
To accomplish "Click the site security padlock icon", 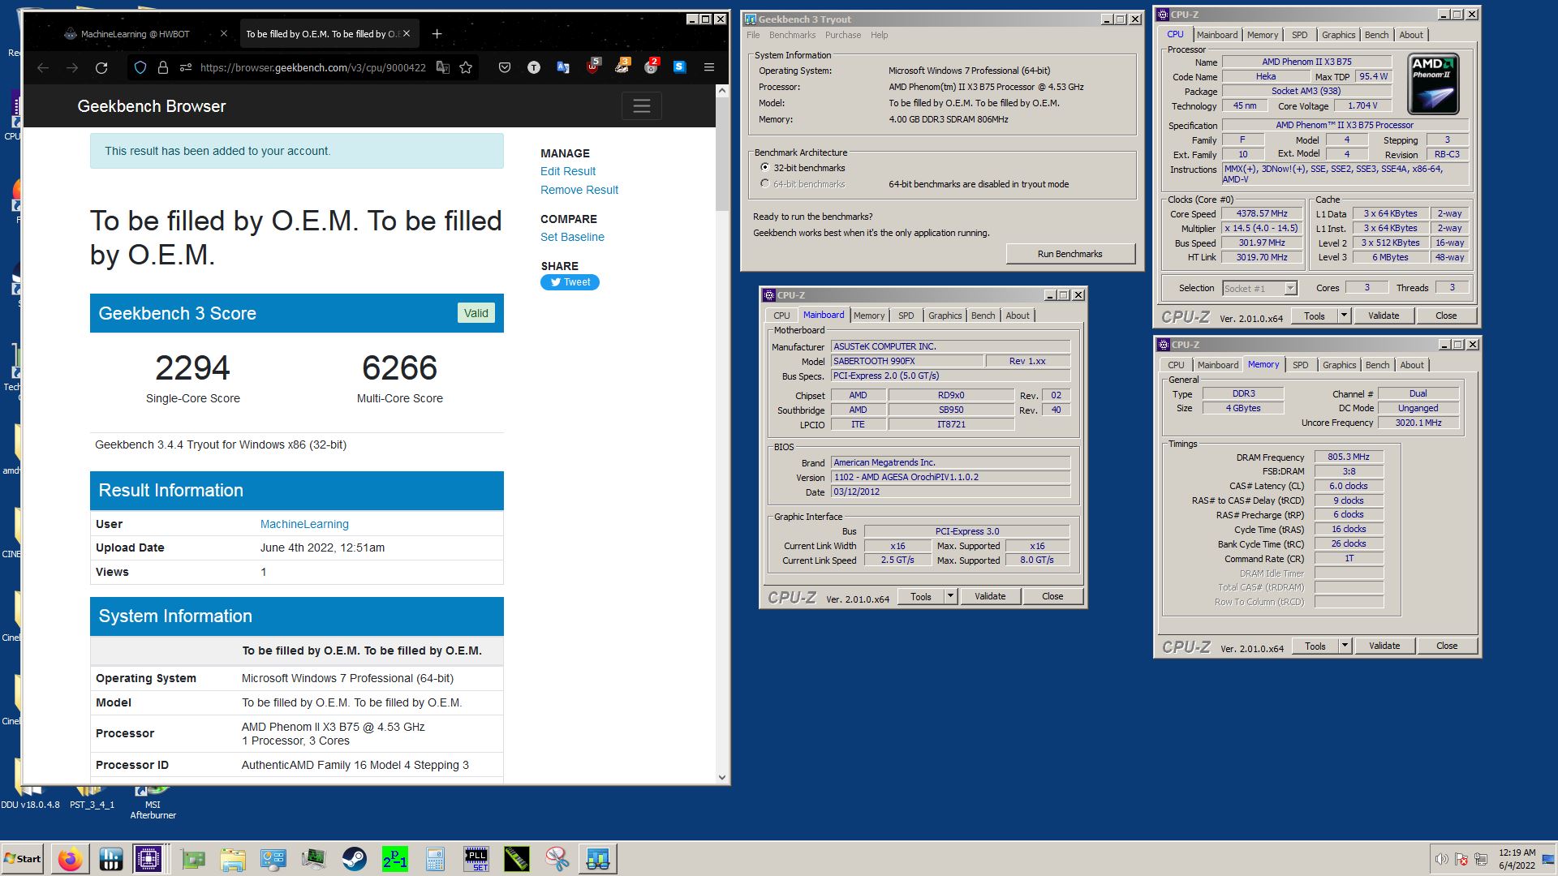I will tap(162, 68).
